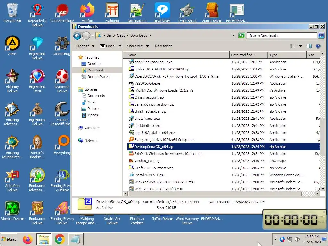The height and width of the screenshot is (246, 328).
Task: Click in the Search Downloads field
Action: pyautogui.click(x=283, y=36)
